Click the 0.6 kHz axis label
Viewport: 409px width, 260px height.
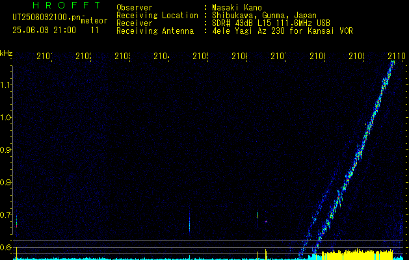tap(5, 247)
